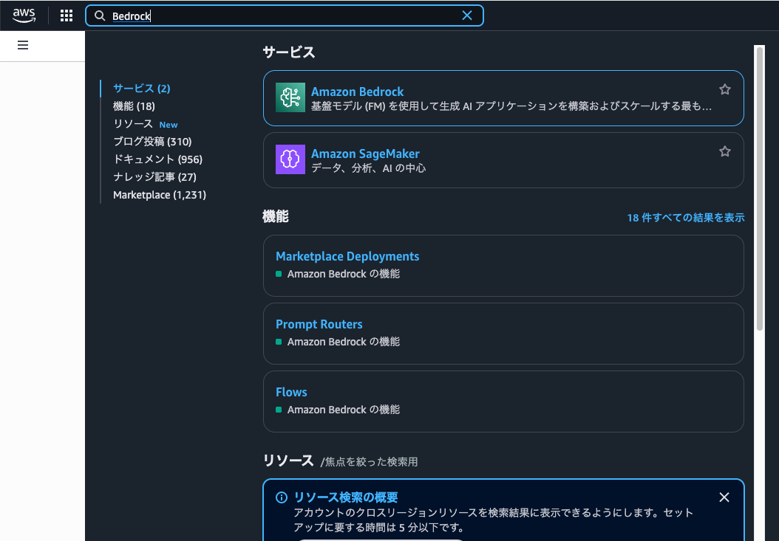The width and height of the screenshot is (779, 541).
Task: Click the info icon in resource banner
Action: pos(281,497)
